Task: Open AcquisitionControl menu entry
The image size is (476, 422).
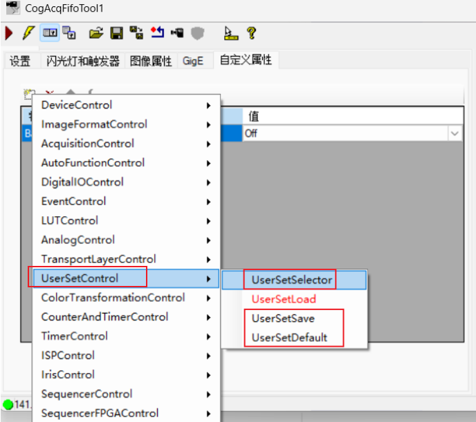Action: coord(126,144)
